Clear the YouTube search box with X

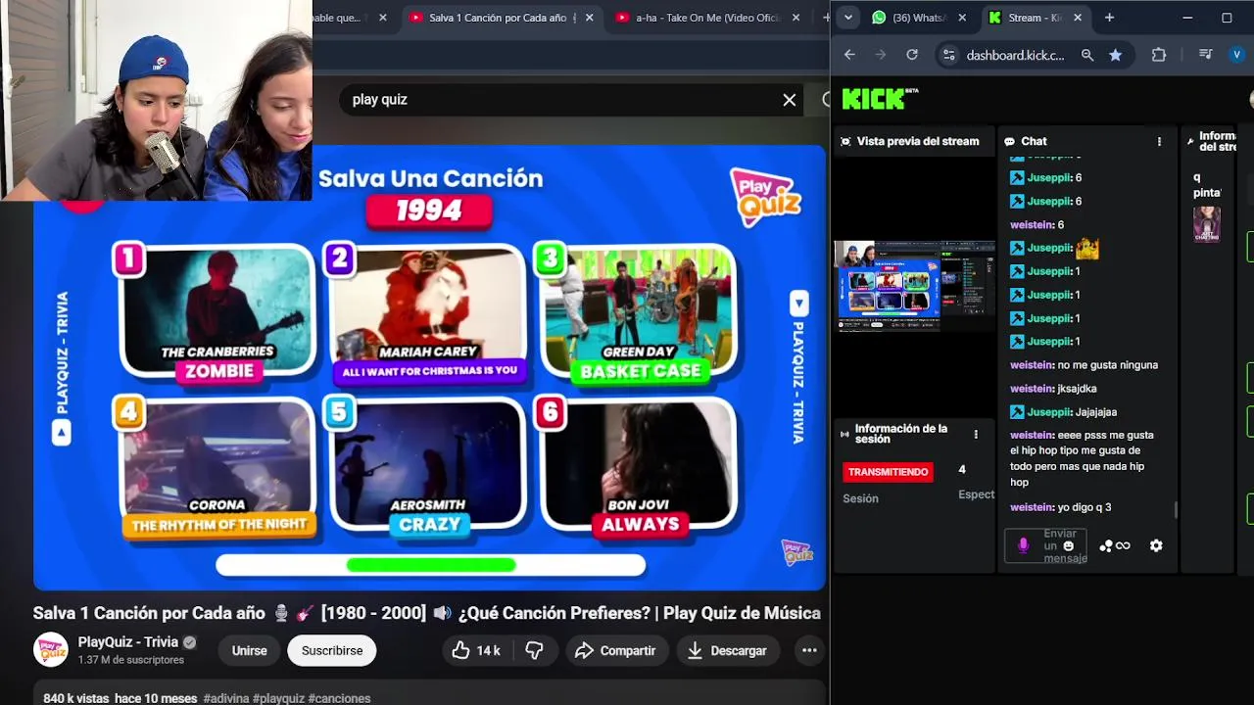[x=789, y=100]
